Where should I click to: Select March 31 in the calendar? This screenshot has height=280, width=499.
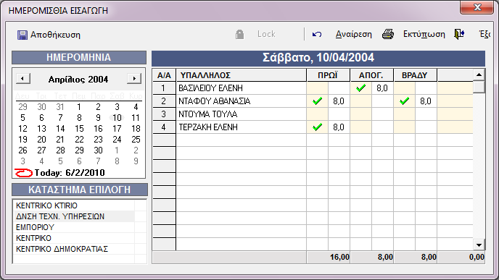coord(60,107)
